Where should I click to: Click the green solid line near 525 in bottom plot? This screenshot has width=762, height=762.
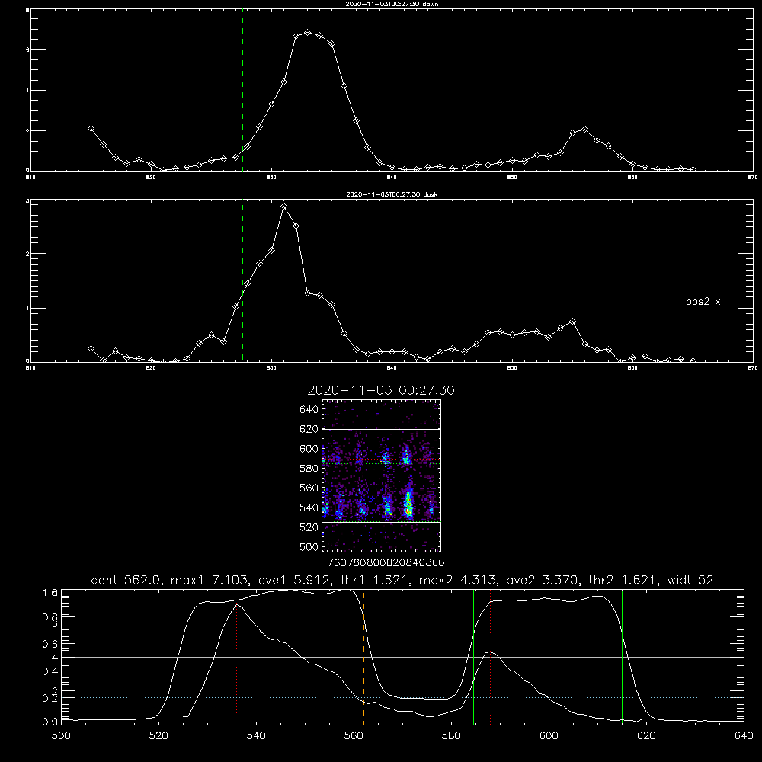184,657
